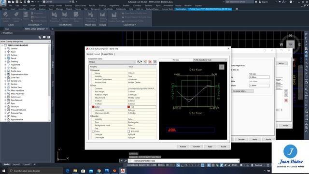Open the Component name dropdown
This screenshot has height=174, width=309.
coord(112,62)
